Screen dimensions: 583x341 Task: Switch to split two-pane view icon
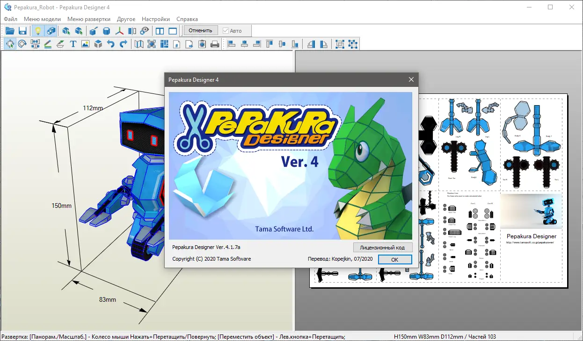pos(160,31)
